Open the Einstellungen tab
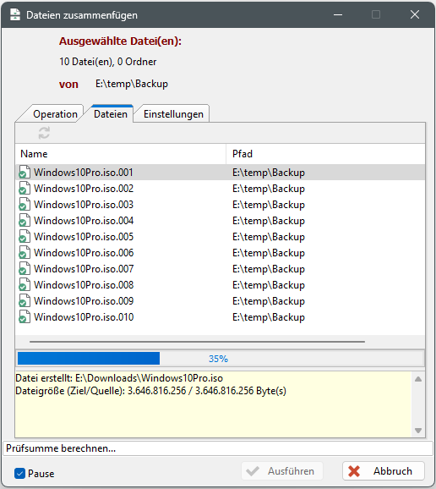Viewport: 436px width, 489px height. click(173, 114)
